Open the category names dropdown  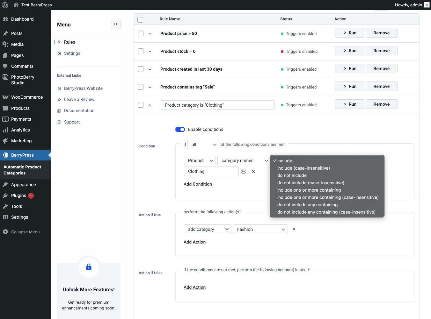click(244, 160)
